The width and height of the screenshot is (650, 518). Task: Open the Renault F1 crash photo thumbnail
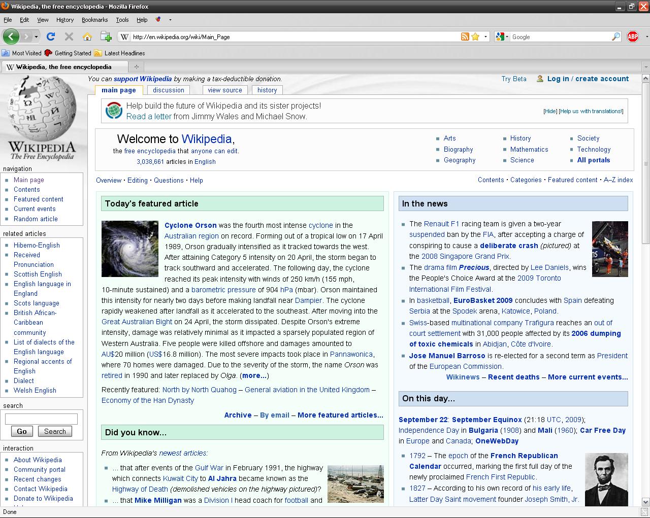(x=610, y=249)
